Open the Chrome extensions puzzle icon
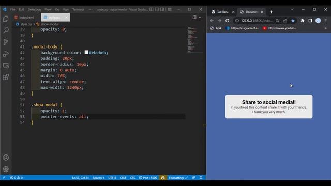 click(303, 21)
